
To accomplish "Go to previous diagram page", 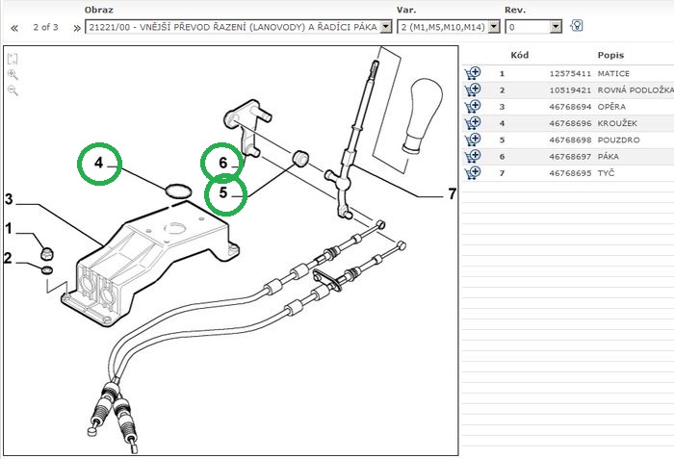I will coord(14,28).
